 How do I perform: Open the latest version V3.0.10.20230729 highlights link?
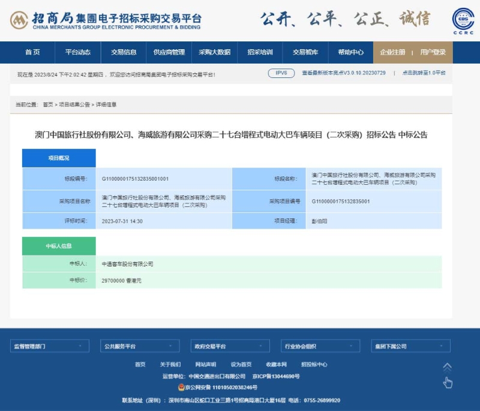343,73
